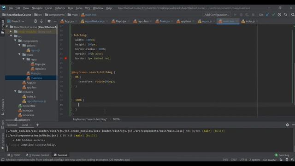Viewport: 295px width, 166px height.
Task: Switch to the Repo.jsx editor tab
Action: [x=121, y=21]
